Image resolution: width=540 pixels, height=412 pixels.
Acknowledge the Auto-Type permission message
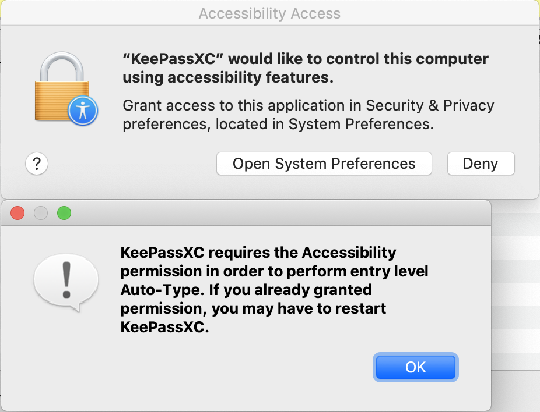coord(415,367)
